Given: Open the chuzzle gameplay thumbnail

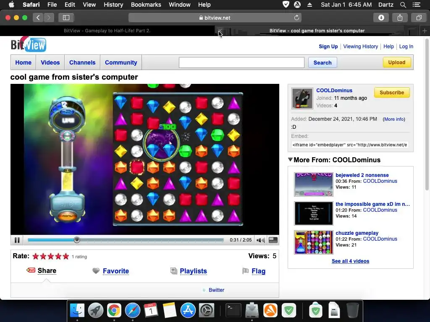Looking at the screenshot, I should coord(313,242).
